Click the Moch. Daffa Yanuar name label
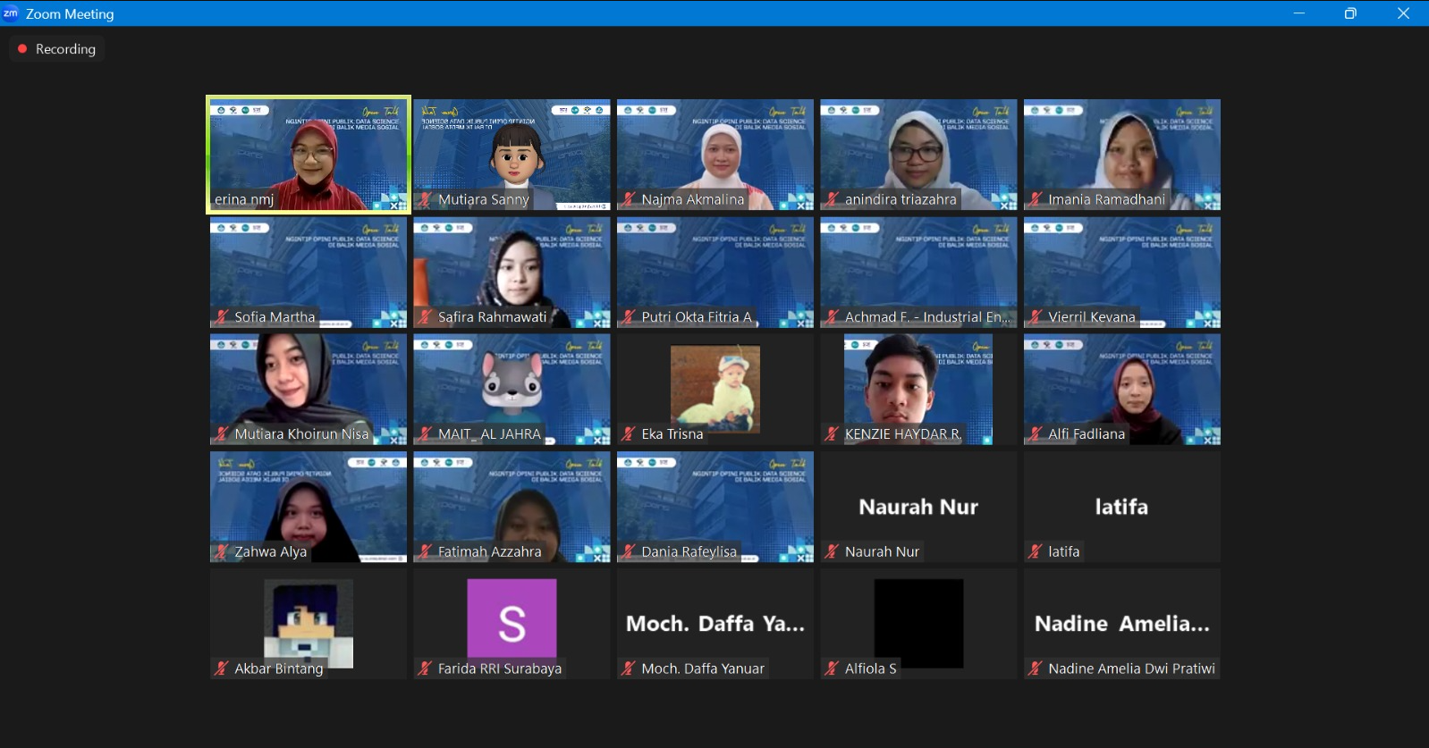 tap(702, 668)
